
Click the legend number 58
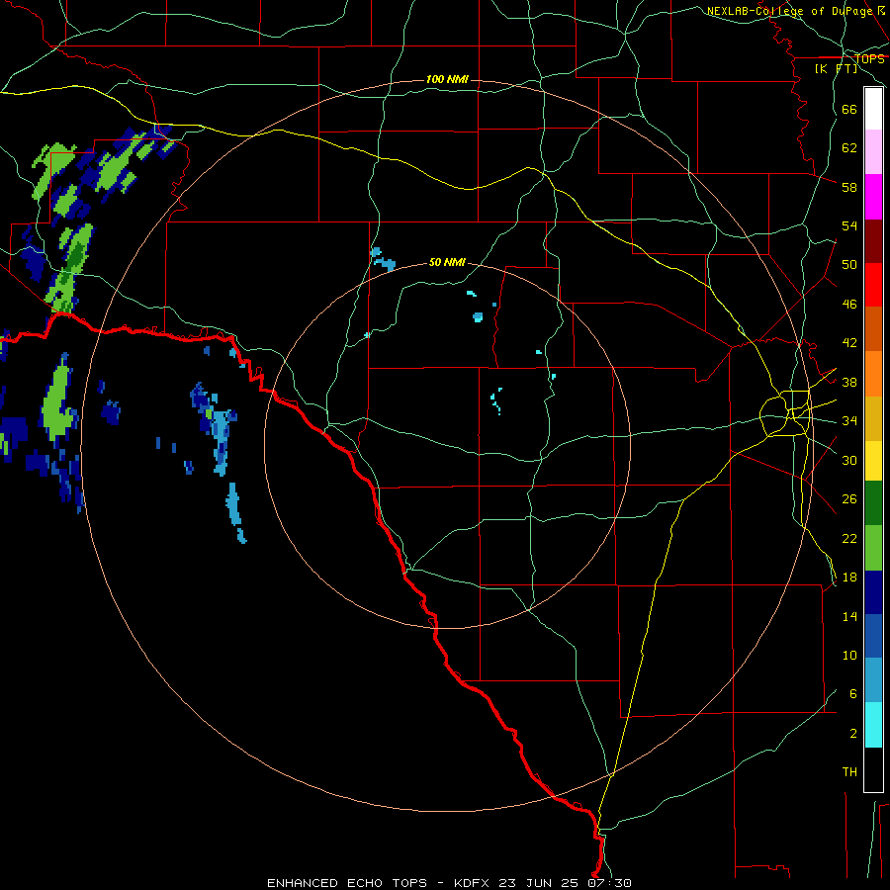pyautogui.click(x=849, y=187)
